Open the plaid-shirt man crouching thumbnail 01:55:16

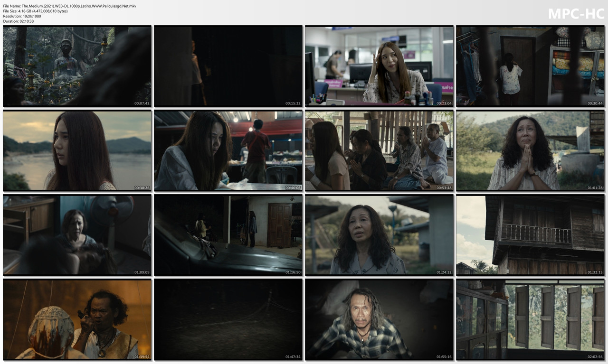(379, 320)
